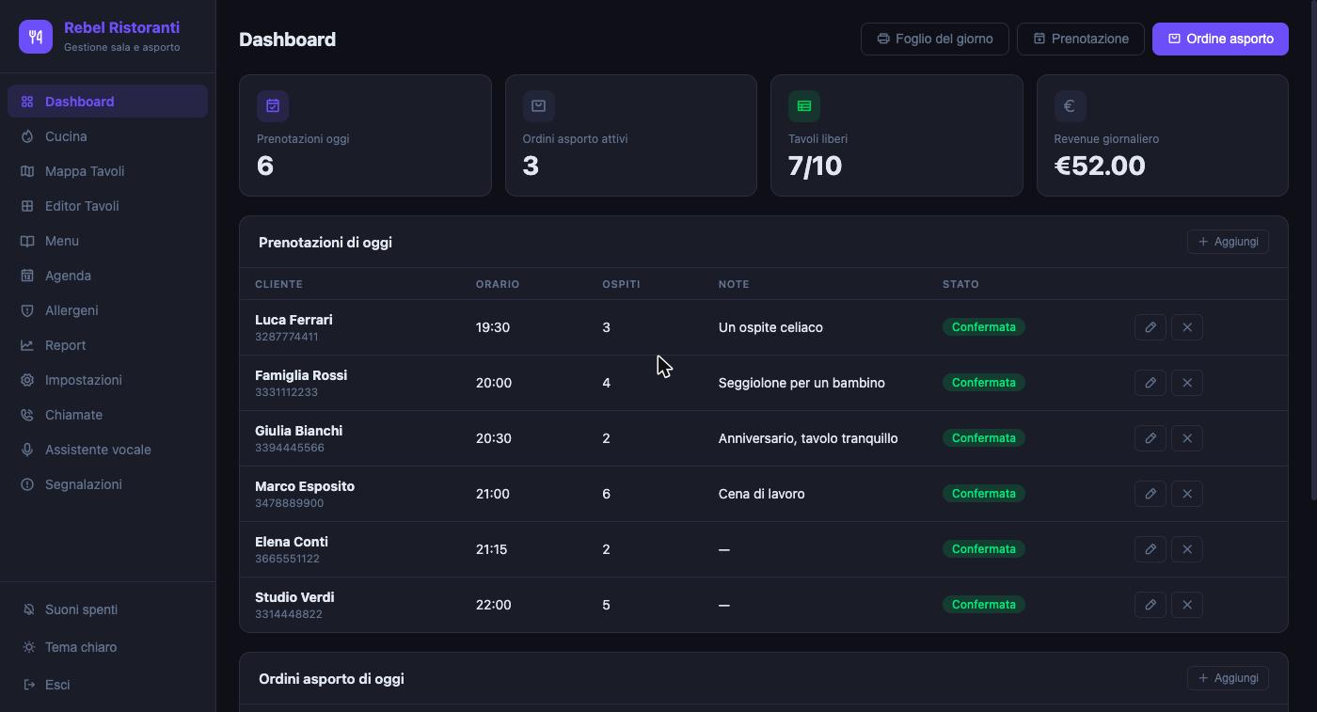Go to Chiamate in the sidebar
Screen dimensions: 1317x712
pos(107,415)
